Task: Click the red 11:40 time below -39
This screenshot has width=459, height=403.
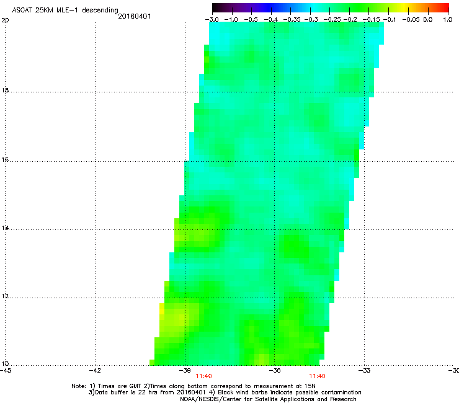Action: click(x=203, y=376)
